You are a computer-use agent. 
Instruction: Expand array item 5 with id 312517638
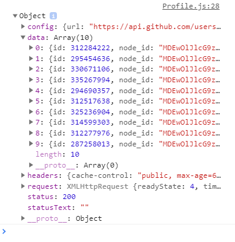[x=31, y=101]
